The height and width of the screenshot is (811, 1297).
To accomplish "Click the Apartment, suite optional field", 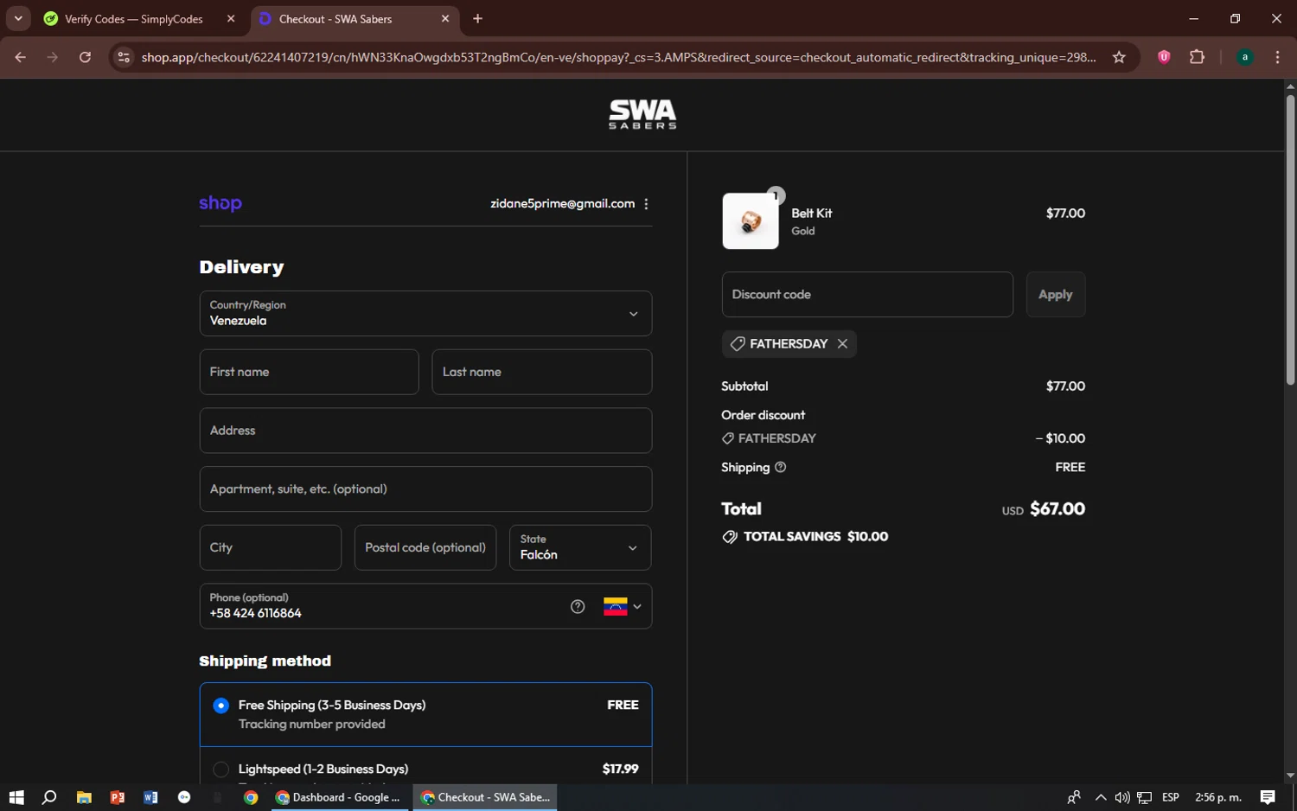I will pyautogui.click(x=425, y=489).
